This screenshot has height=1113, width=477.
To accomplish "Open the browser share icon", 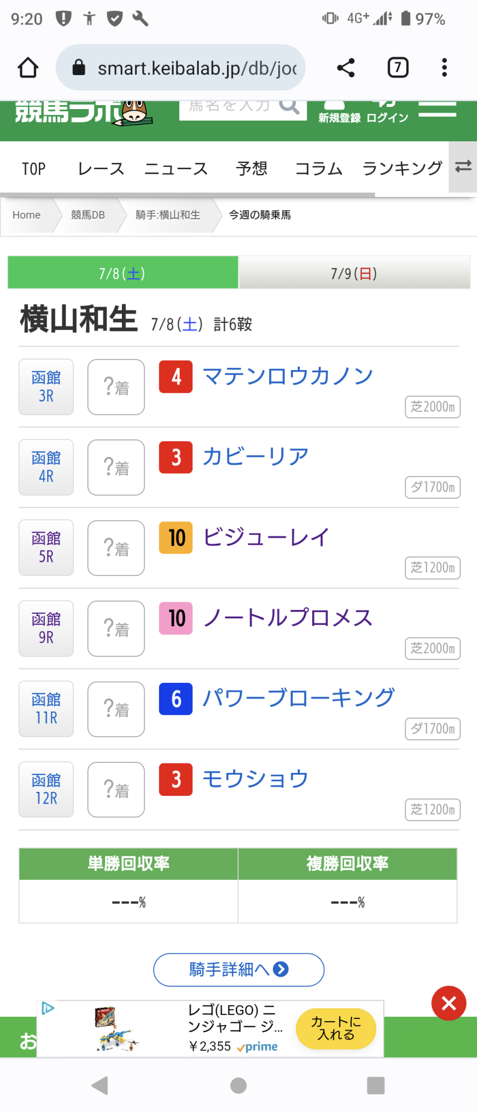I will pos(346,68).
